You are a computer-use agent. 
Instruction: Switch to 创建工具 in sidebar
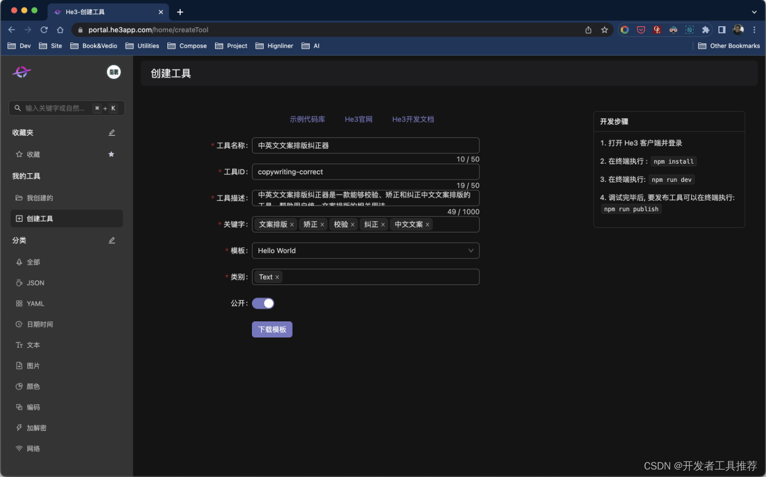[x=40, y=218]
